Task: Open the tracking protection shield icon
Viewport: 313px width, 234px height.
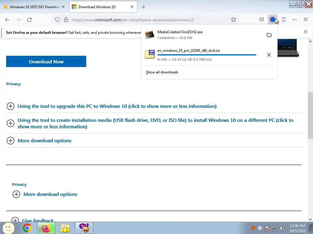Action: [x=57, y=20]
